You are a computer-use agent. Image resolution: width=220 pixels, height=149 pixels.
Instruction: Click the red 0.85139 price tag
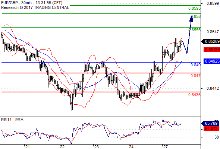click(x=212, y=50)
